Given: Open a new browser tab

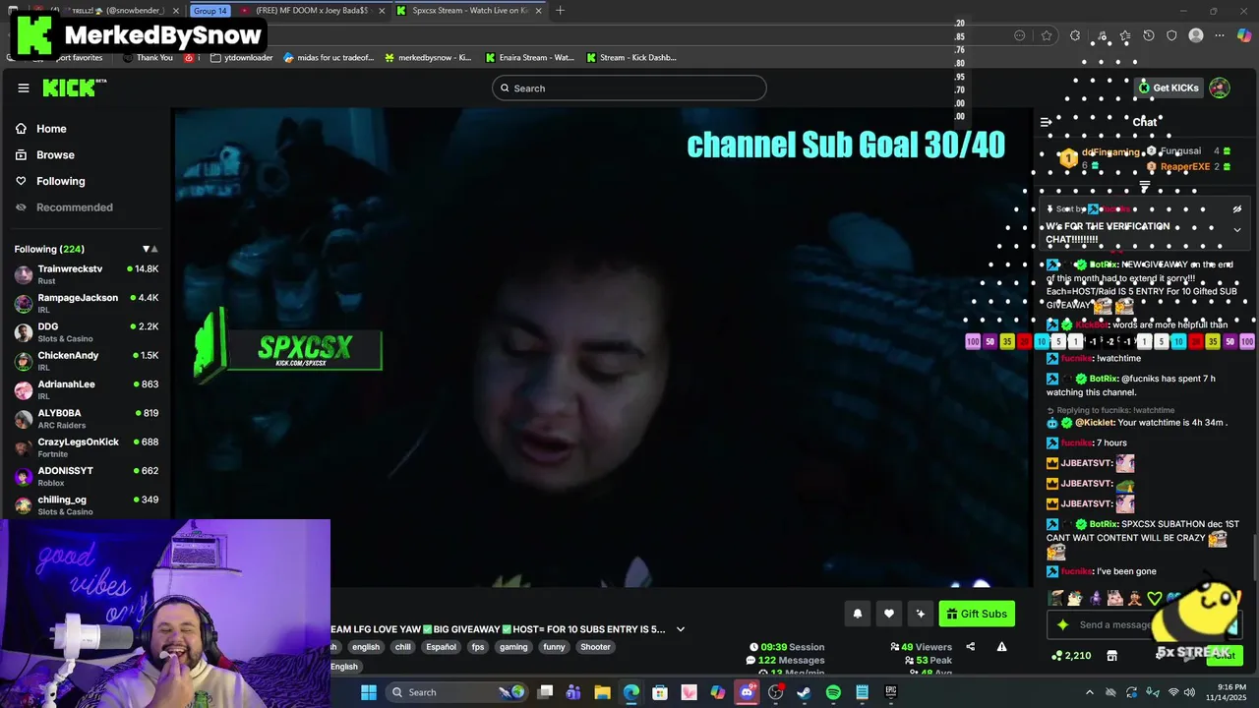Looking at the screenshot, I should tap(560, 11).
